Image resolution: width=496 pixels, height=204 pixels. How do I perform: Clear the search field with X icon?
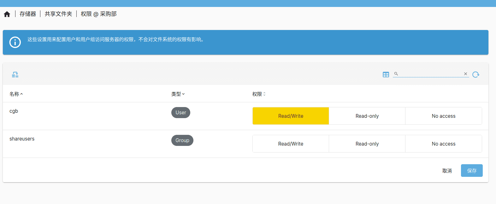(465, 74)
